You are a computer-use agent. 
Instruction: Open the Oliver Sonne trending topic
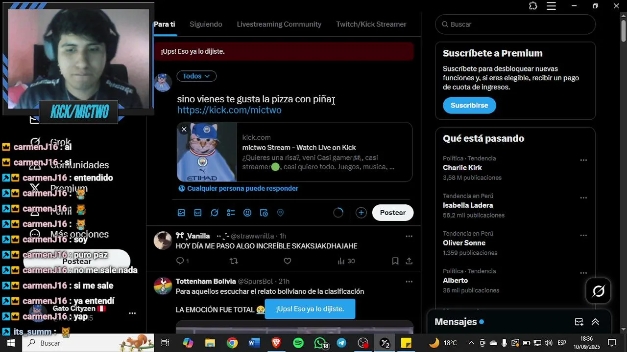(x=464, y=243)
